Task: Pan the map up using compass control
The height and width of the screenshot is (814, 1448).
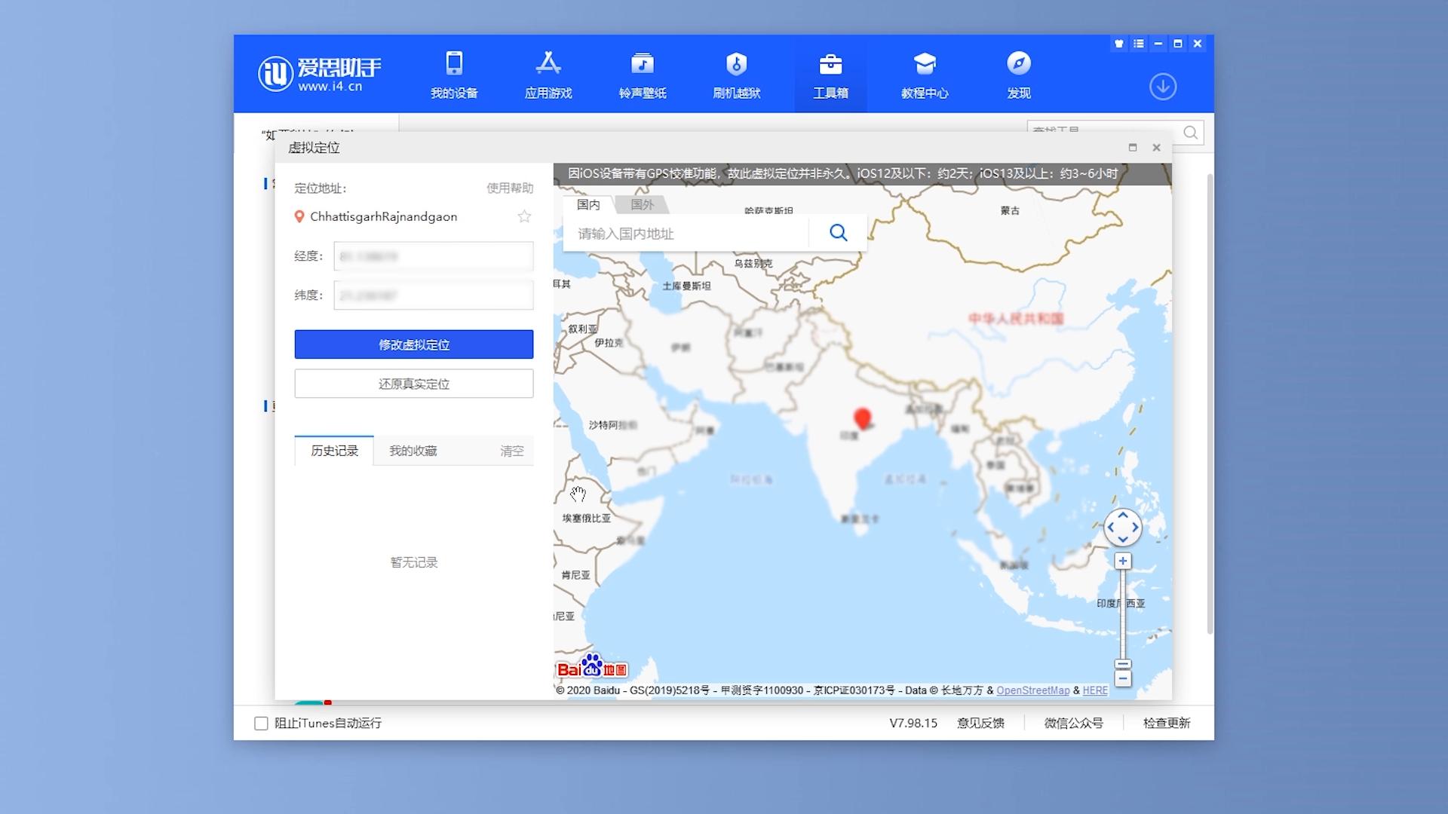Action: (1122, 515)
